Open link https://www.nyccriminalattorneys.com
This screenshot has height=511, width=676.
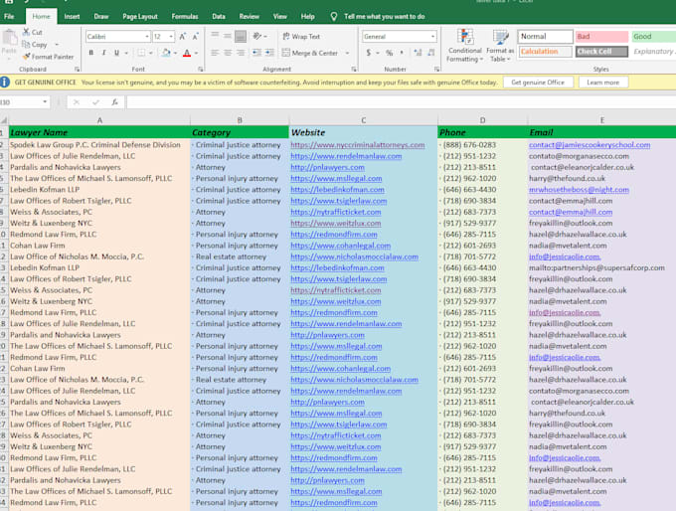tap(358, 145)
